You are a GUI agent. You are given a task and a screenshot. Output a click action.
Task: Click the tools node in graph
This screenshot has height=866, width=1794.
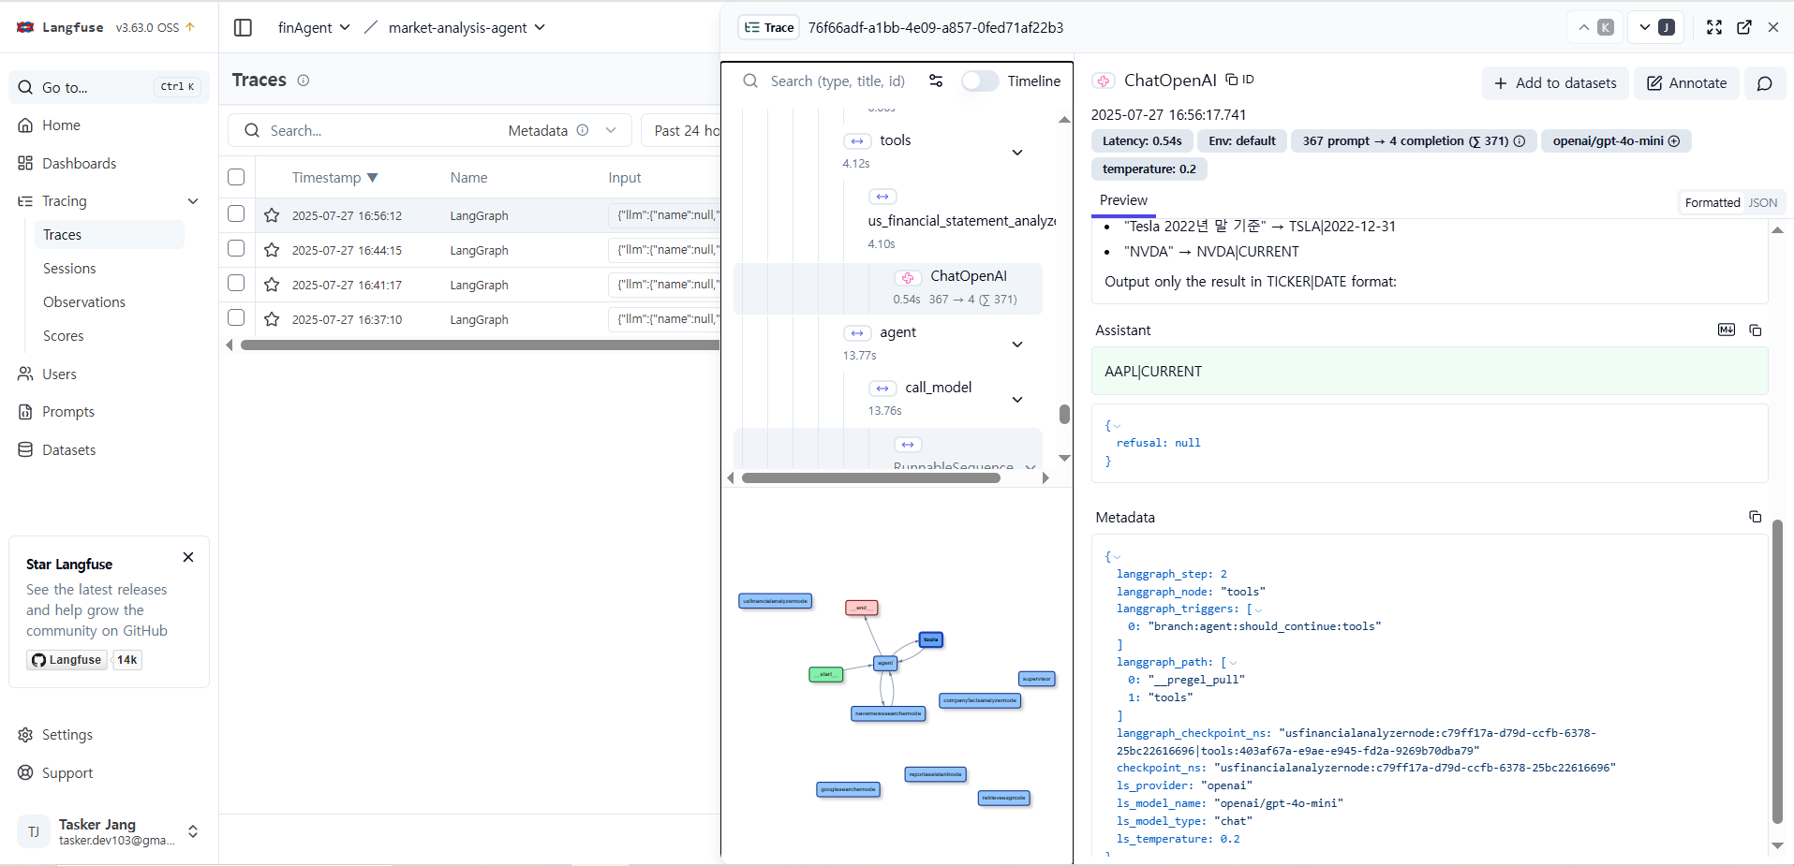tap(930, 639)
